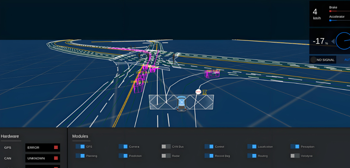The width and height of the screenshot is (350, 168).
Task: Turn off the Camera module switch
Action: click(123, 147)
